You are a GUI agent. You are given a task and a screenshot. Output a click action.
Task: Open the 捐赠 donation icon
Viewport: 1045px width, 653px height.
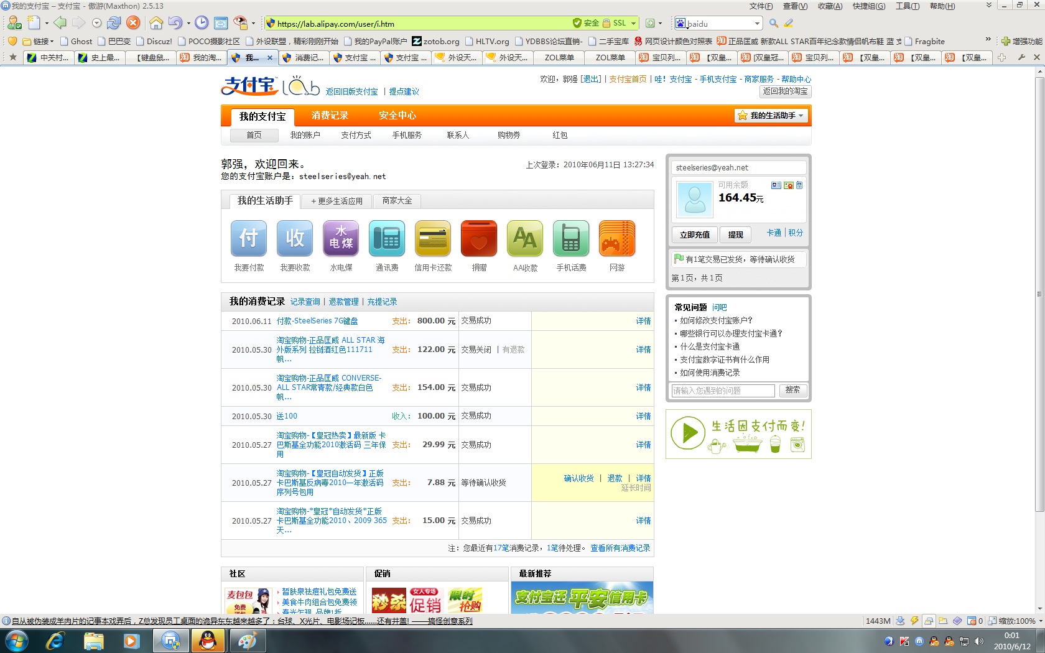tap(479, 238)
